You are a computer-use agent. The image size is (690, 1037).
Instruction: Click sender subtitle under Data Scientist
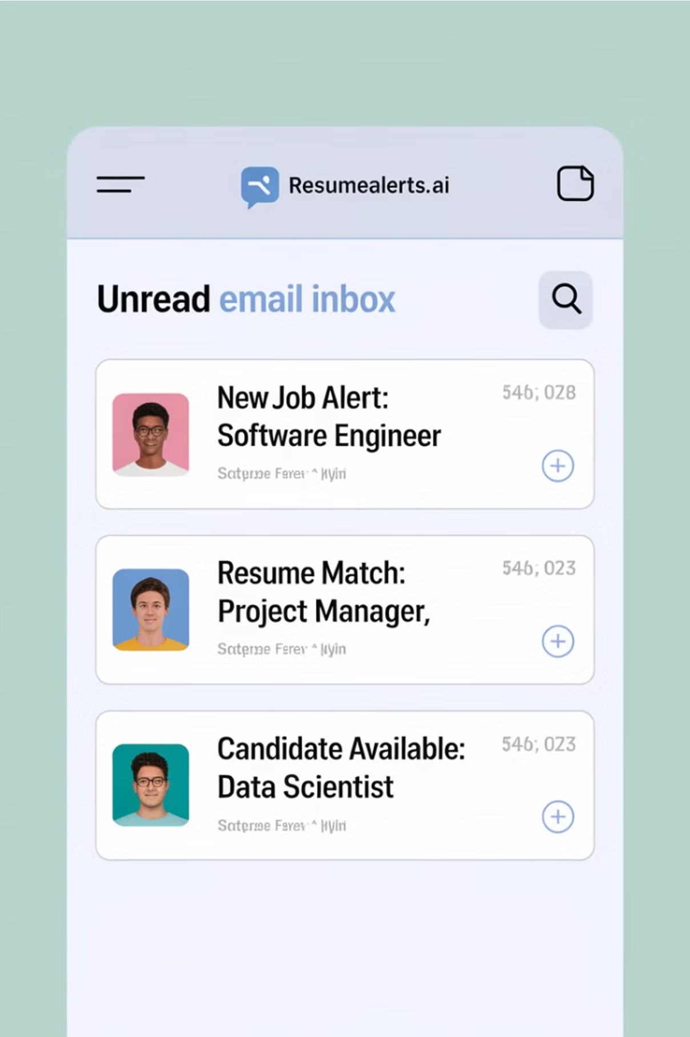coord(281,826)
